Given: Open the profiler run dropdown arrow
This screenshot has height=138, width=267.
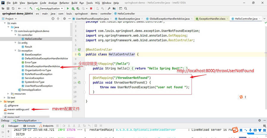Looking at the screenshot, I should [87, 8].
